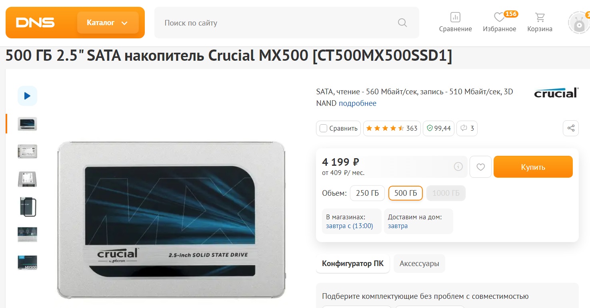The width and height of the screenshot is (590, 308).
Task: Check the Сравнить checkbox
Action: pyautogui.click(x=324, y=128)
